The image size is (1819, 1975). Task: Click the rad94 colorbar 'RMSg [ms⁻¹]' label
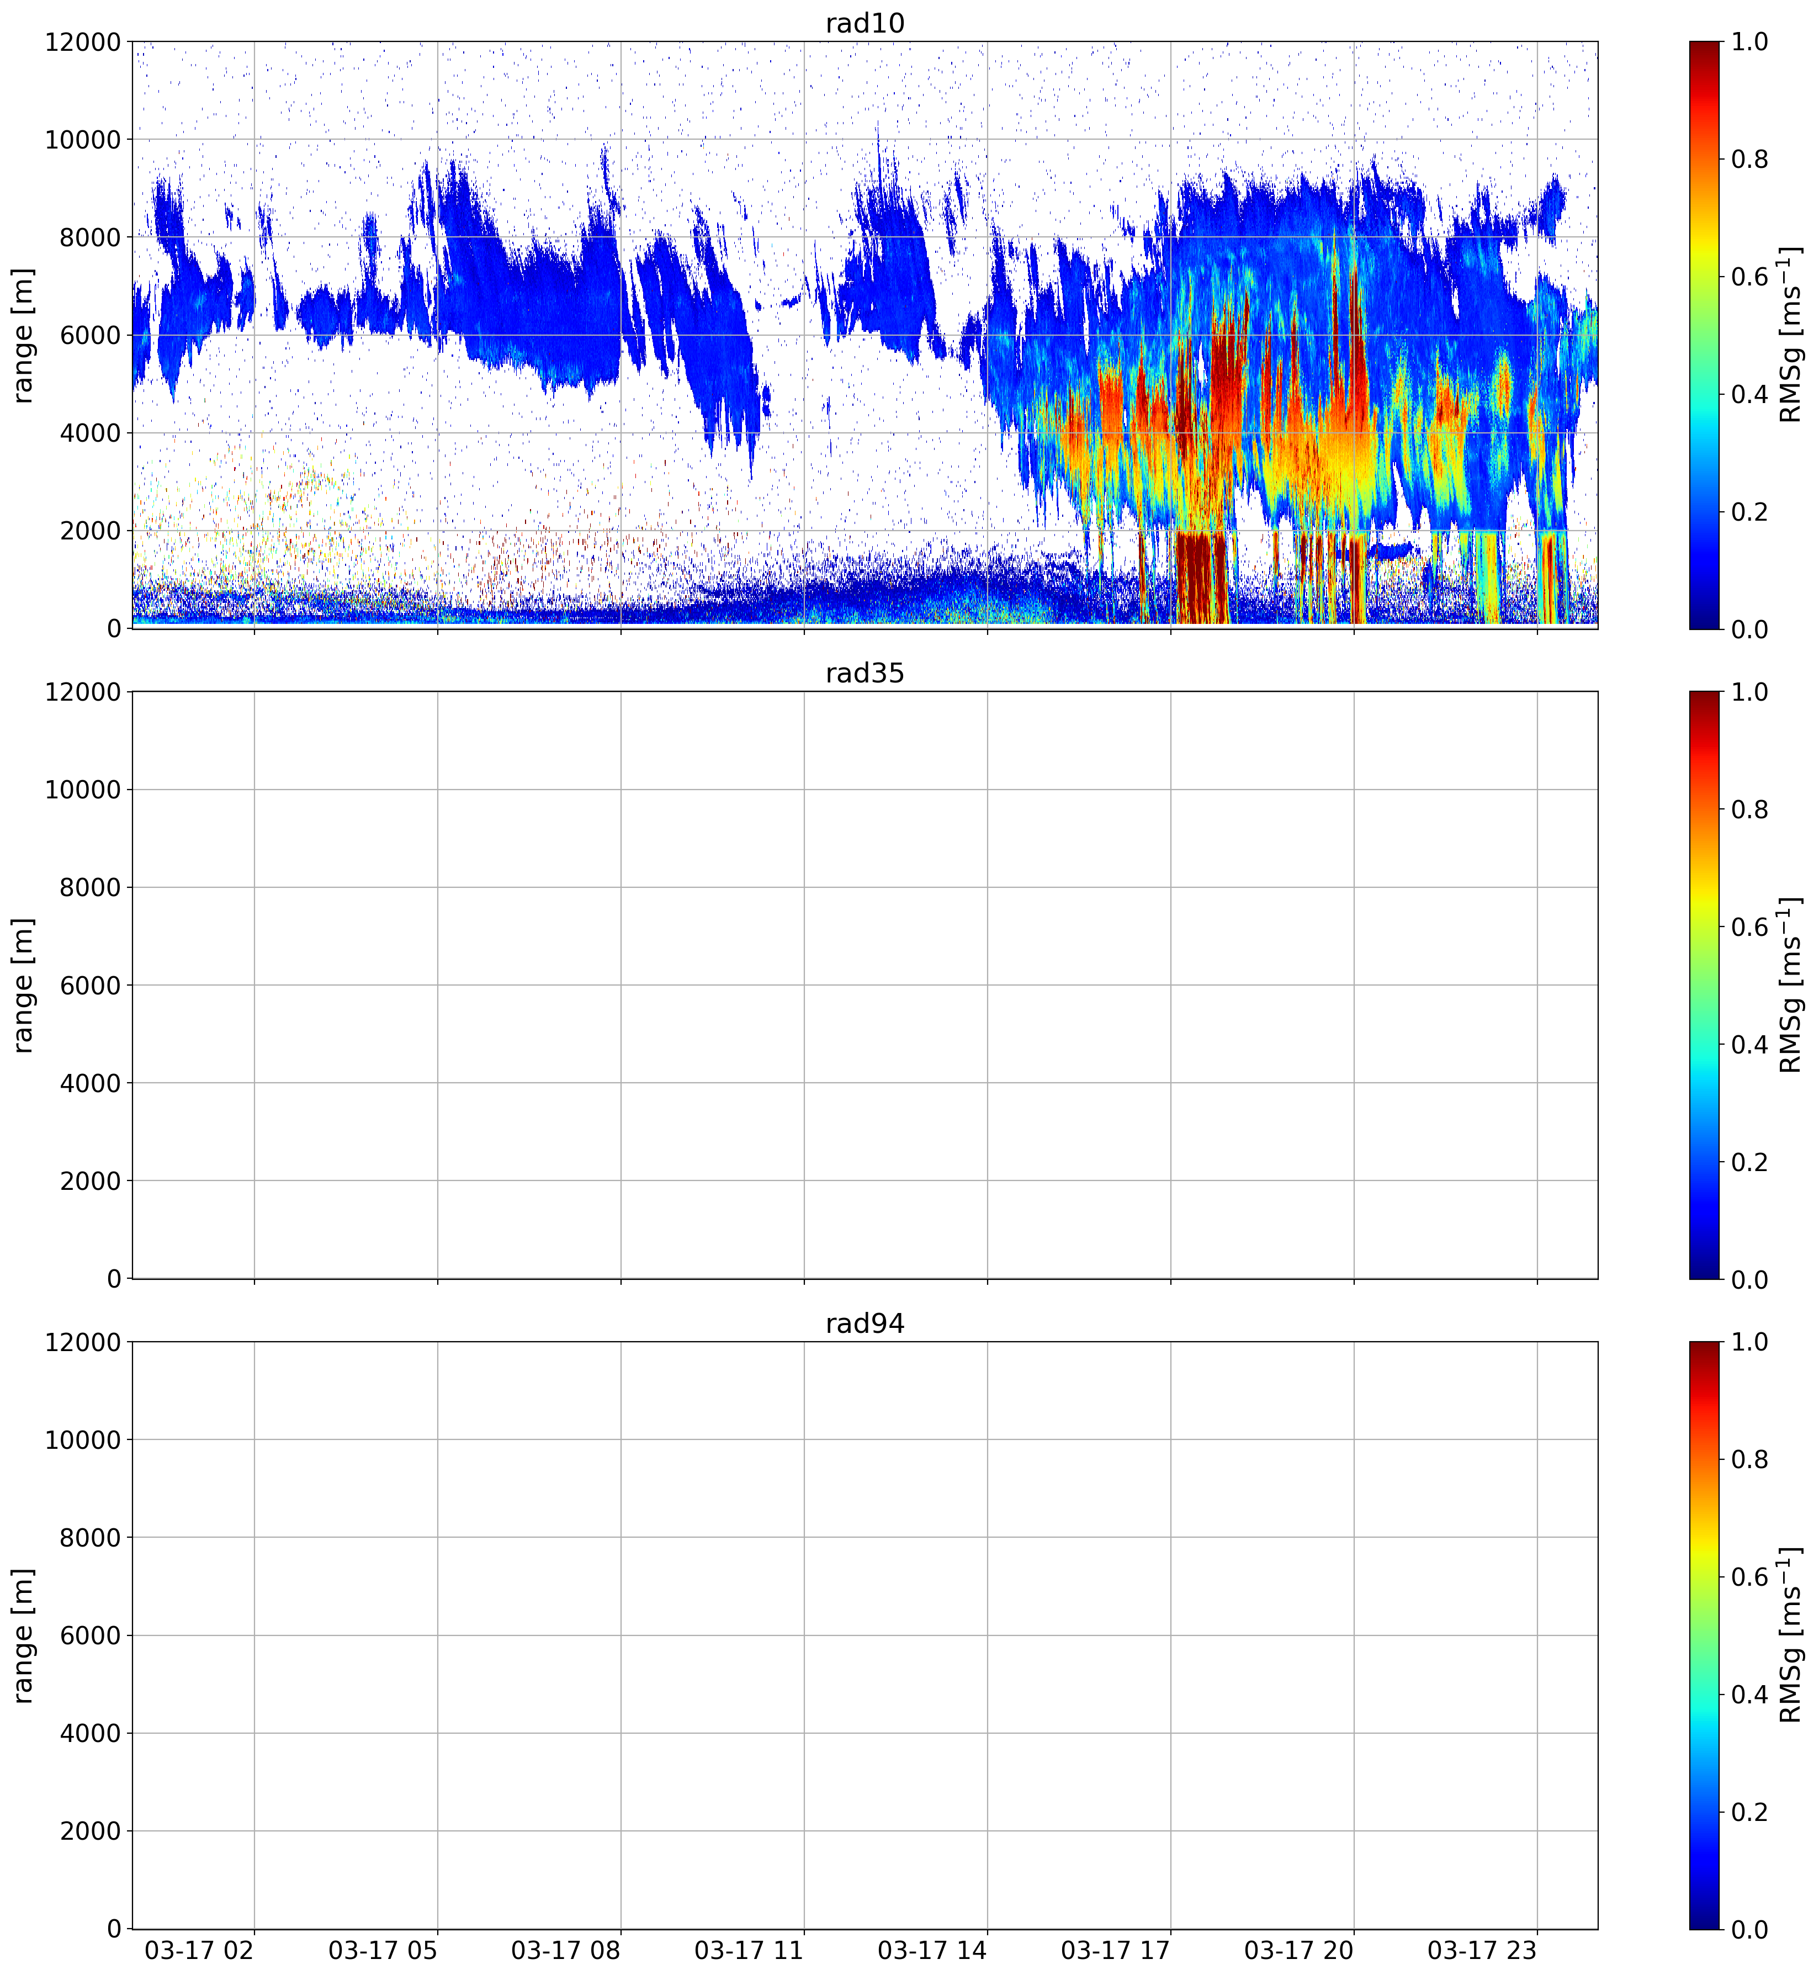point(1790,1635)
